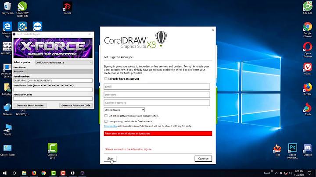Click the volume icon in system tray
The image size is (316, 177).
click(291, 173)
